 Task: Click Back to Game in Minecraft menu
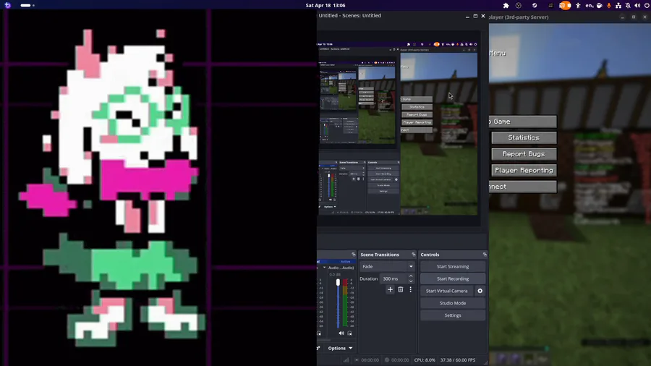pyautogui.click(x=523, y=122)
